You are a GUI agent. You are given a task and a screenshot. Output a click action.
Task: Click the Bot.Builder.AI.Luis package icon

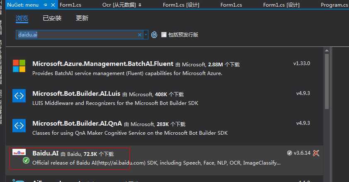click(x=19, y=96)
